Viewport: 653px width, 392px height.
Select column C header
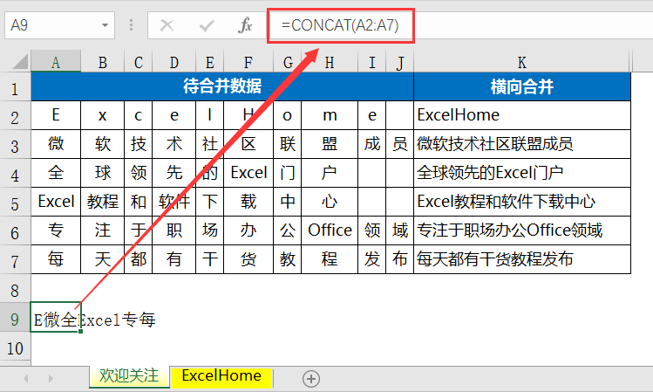coord(139,62)
